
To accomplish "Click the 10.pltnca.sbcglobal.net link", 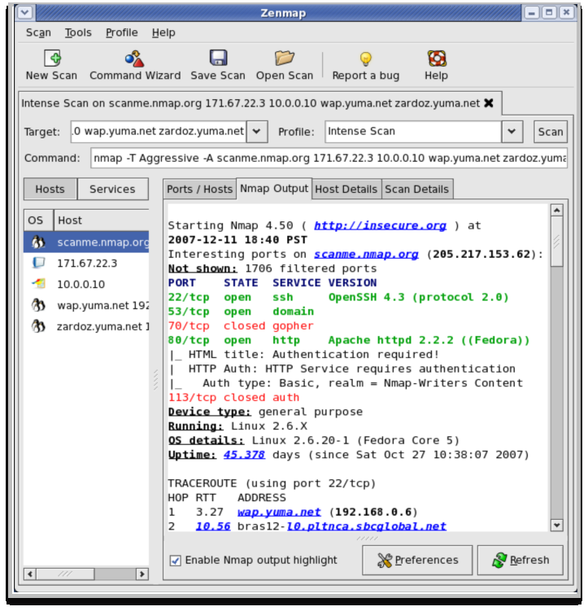I will 367,526.
